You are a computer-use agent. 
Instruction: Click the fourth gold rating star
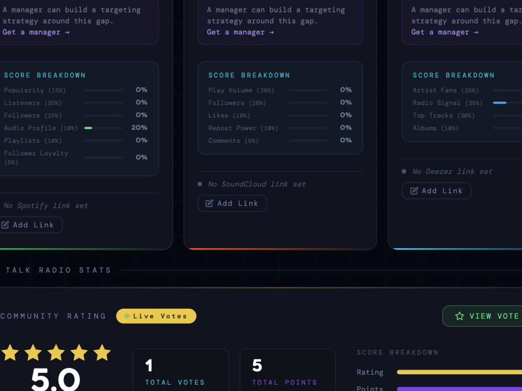point(79,353)
